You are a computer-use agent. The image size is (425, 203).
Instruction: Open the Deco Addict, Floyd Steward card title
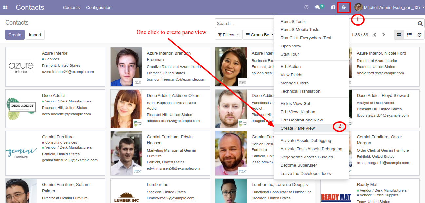pyautogui.click(x=383, y=96)
